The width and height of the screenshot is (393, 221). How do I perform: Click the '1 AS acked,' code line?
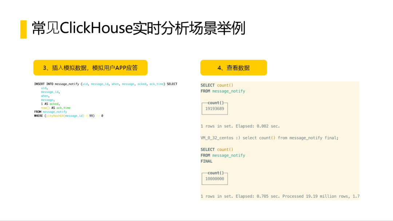(50, 104)
